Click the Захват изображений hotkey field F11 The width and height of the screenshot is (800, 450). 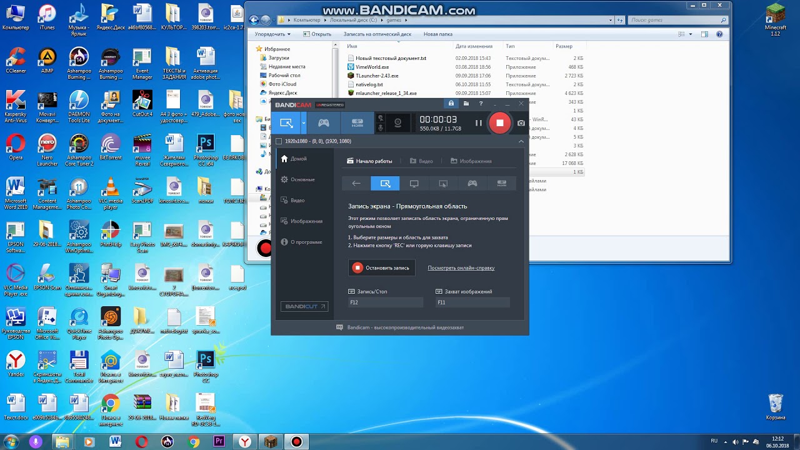pos(472,302)
